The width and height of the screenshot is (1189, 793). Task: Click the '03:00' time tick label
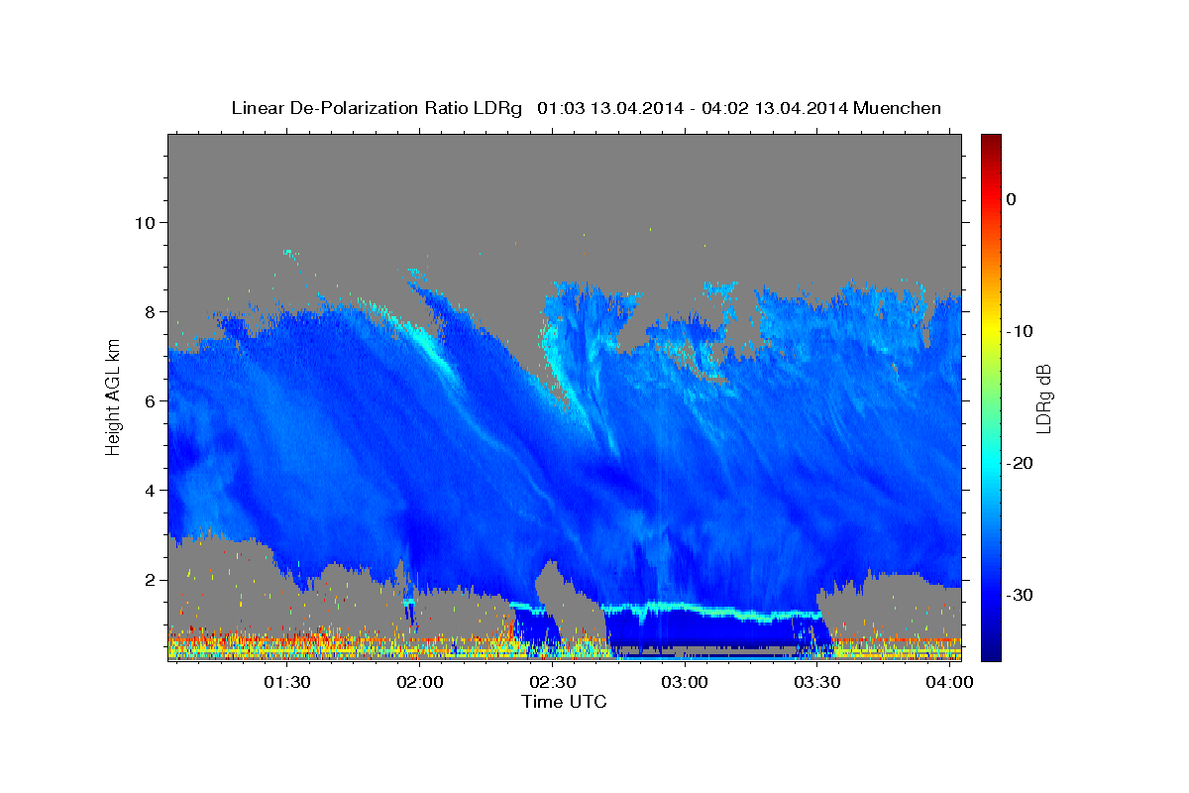point(685,682)
